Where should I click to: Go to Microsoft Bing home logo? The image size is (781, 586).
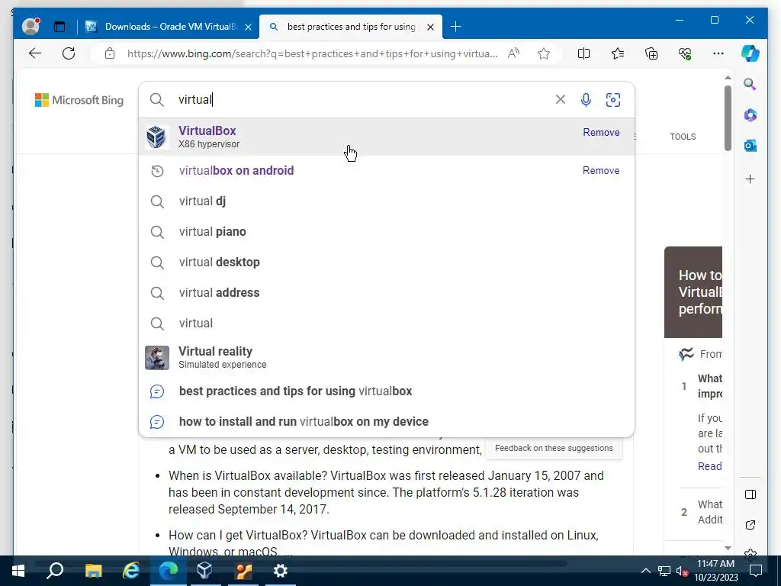point(79,100)
